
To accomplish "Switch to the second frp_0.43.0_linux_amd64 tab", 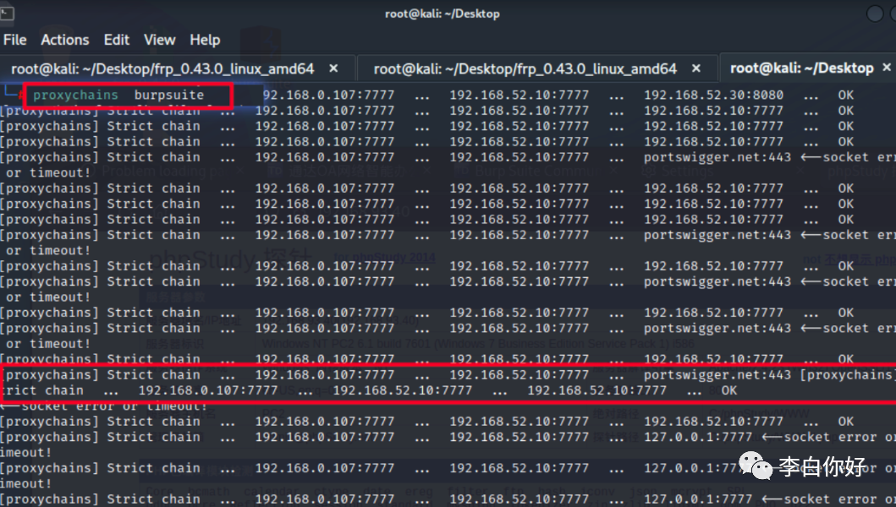I will [525, 69].
